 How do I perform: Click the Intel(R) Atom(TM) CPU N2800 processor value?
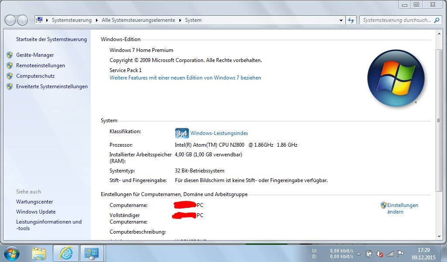click(236, 145)
